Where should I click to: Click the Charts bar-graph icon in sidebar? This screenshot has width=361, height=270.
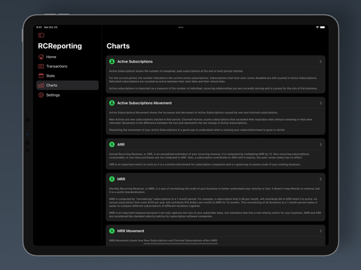click(41, 85)
